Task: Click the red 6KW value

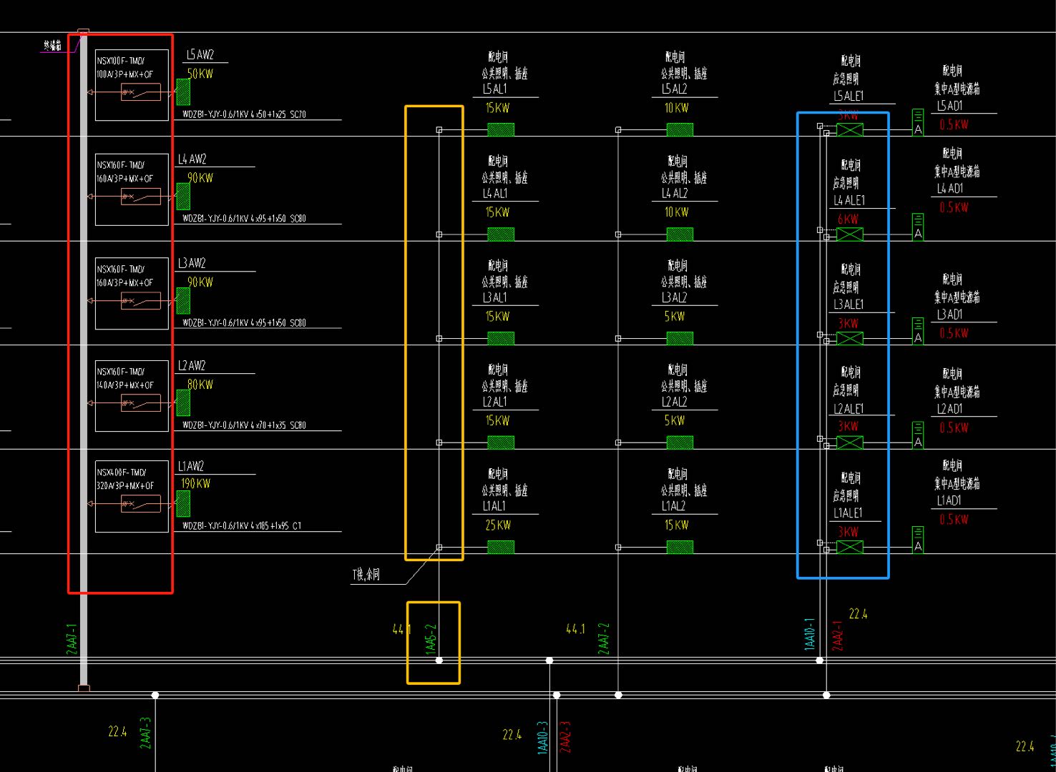Action: click(x=848, y=219)
